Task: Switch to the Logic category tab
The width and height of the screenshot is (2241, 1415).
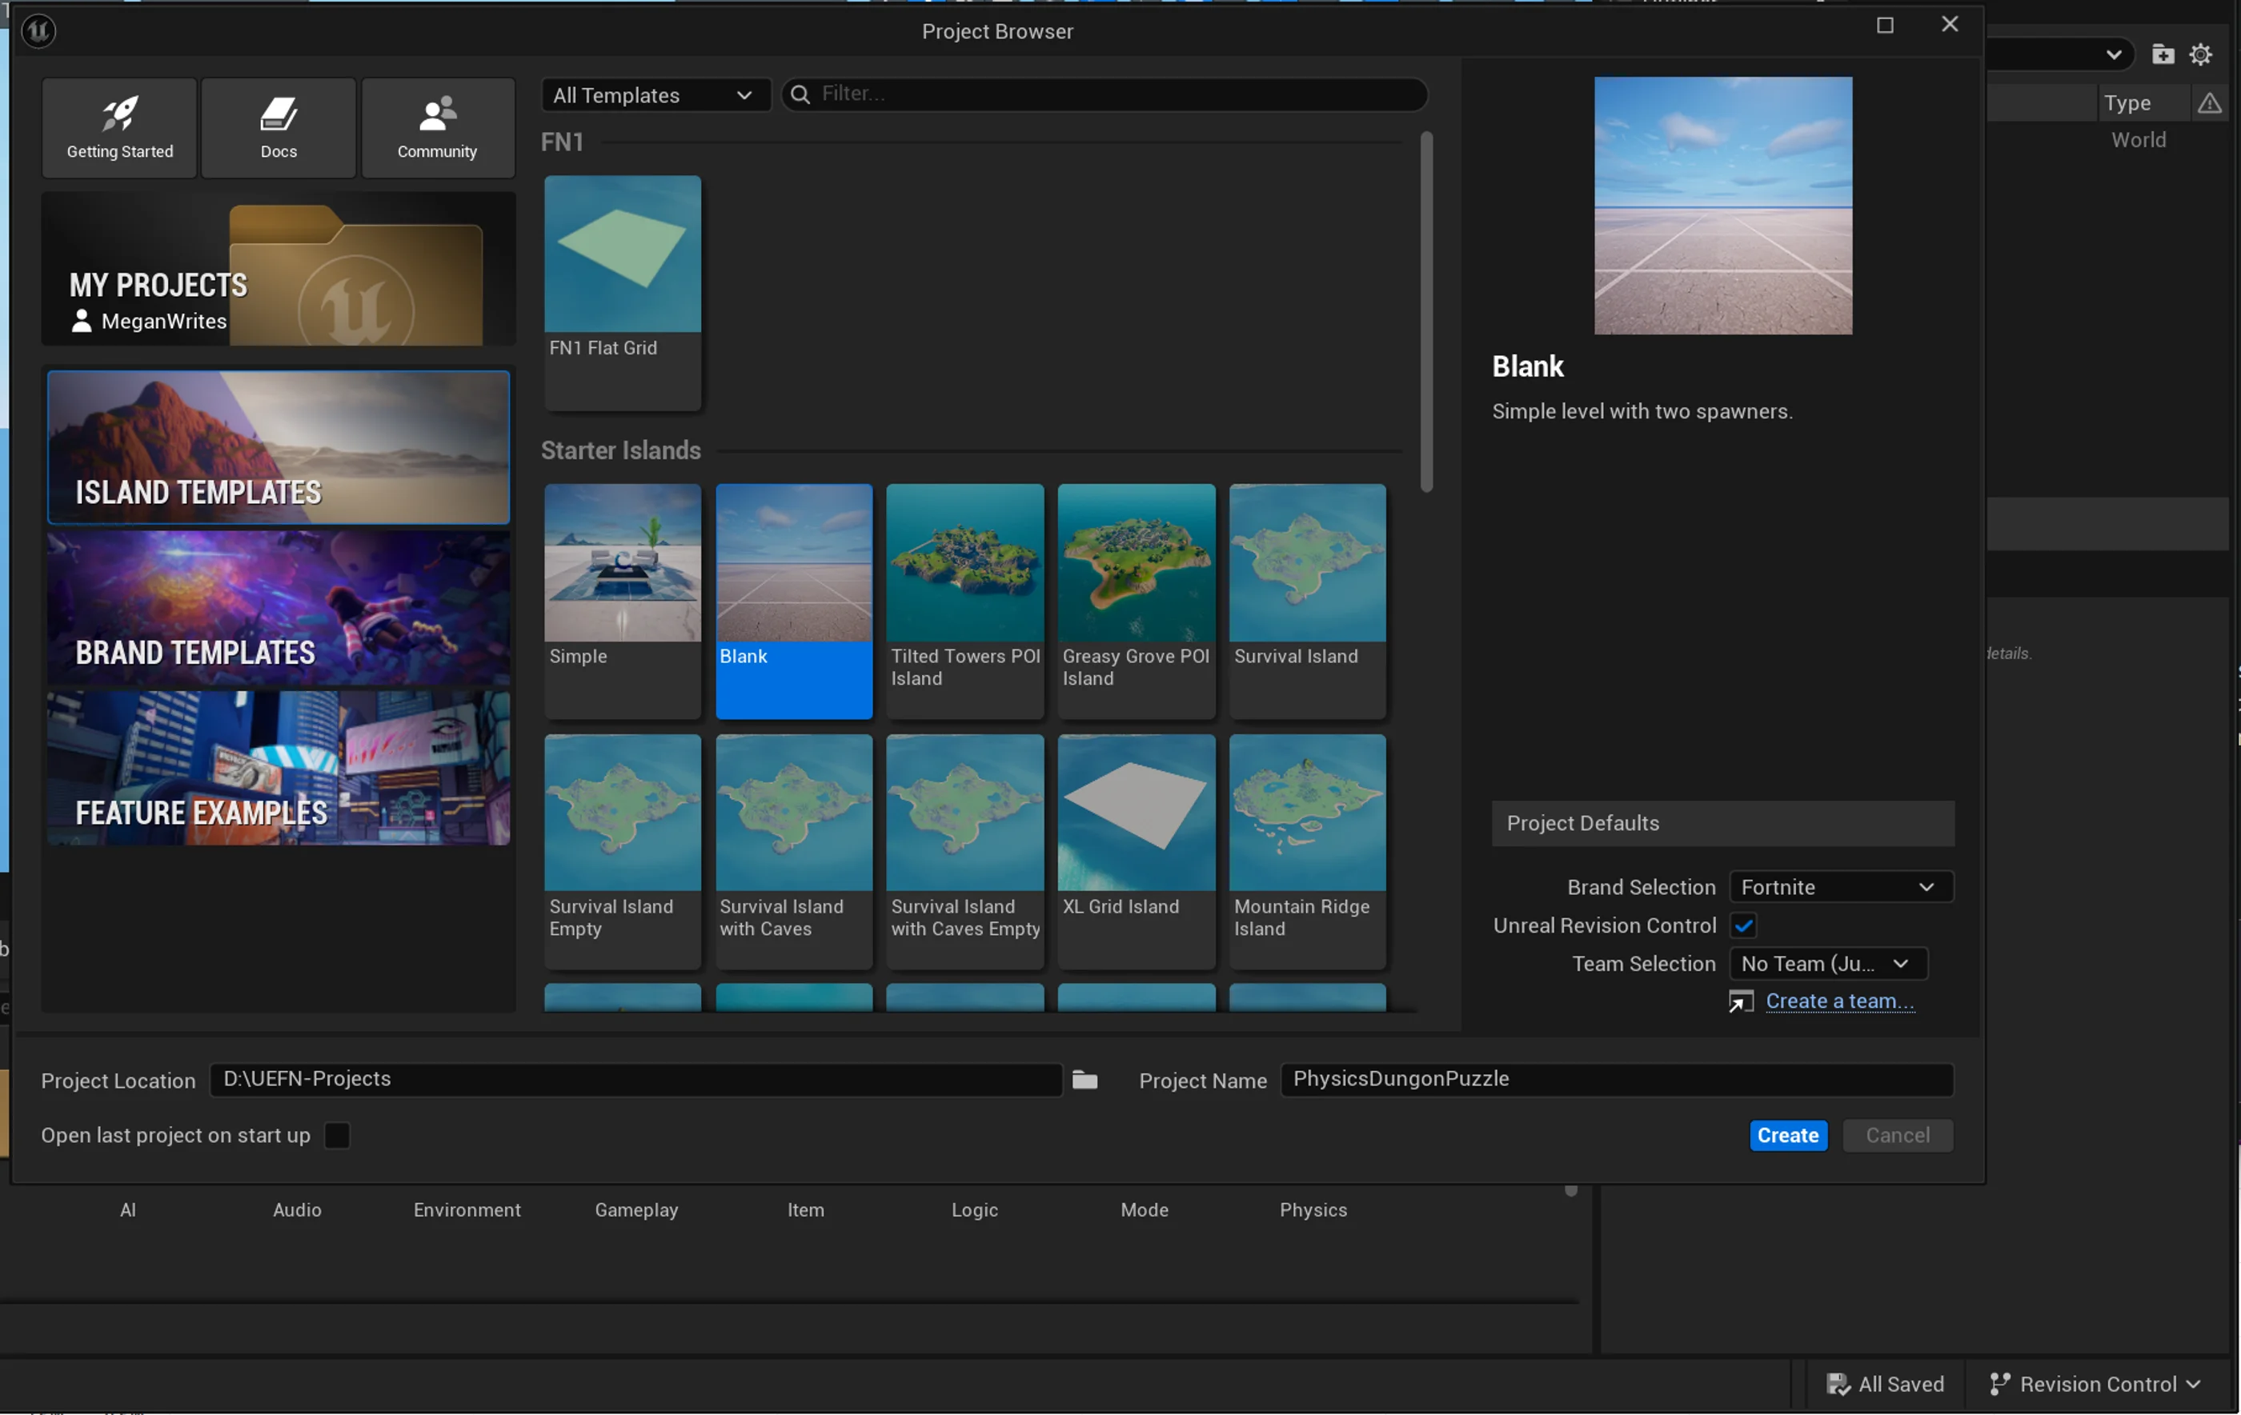Action: point(974,1209)
